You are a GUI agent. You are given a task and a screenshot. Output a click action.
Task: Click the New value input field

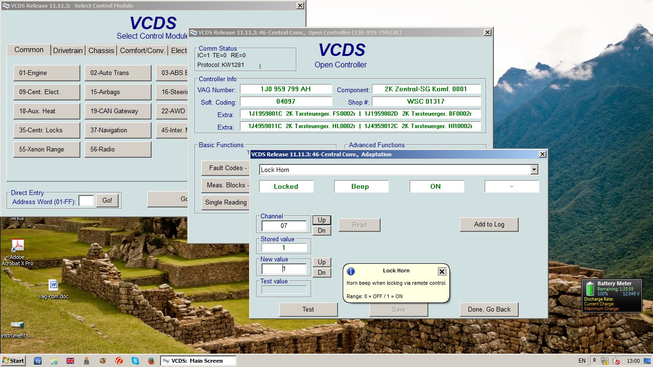click(284, 269)
